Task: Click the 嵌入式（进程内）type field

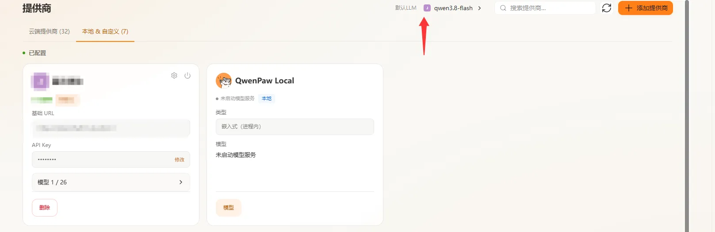Action: [295, 127]
